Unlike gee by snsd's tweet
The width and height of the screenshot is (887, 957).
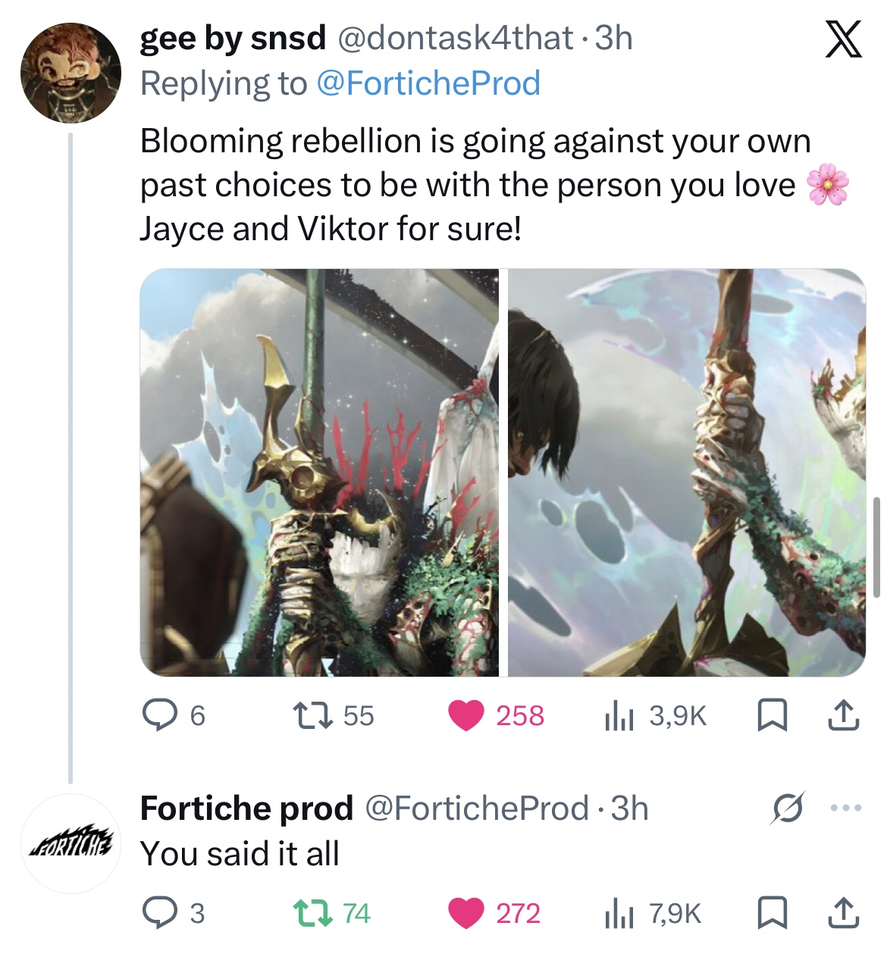click(x=466, y=715)
